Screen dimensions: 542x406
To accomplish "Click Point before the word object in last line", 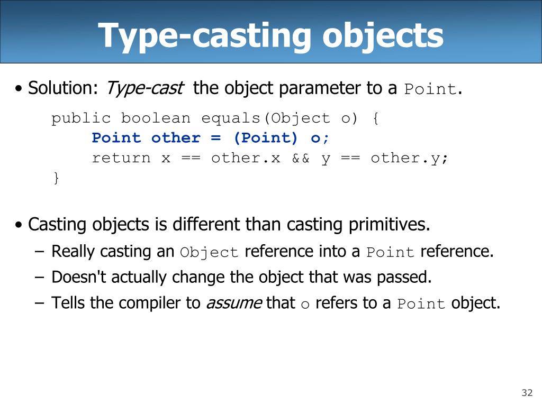I will tap(421, 304).
